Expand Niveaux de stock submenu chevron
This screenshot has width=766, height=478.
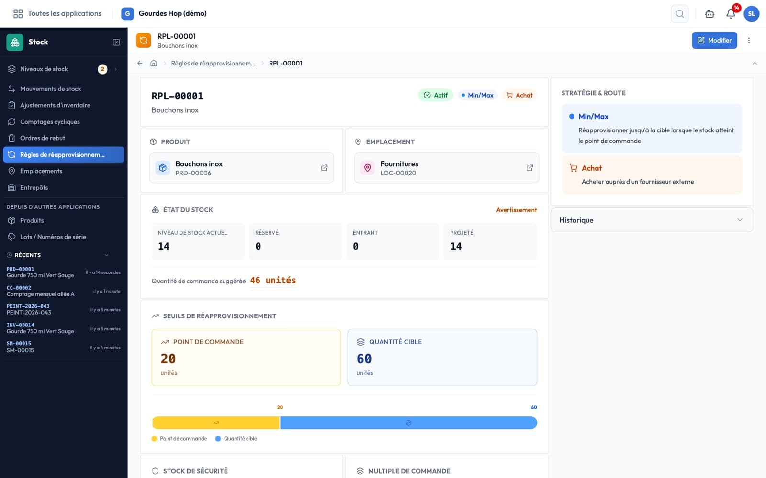(x=115, y=69)
